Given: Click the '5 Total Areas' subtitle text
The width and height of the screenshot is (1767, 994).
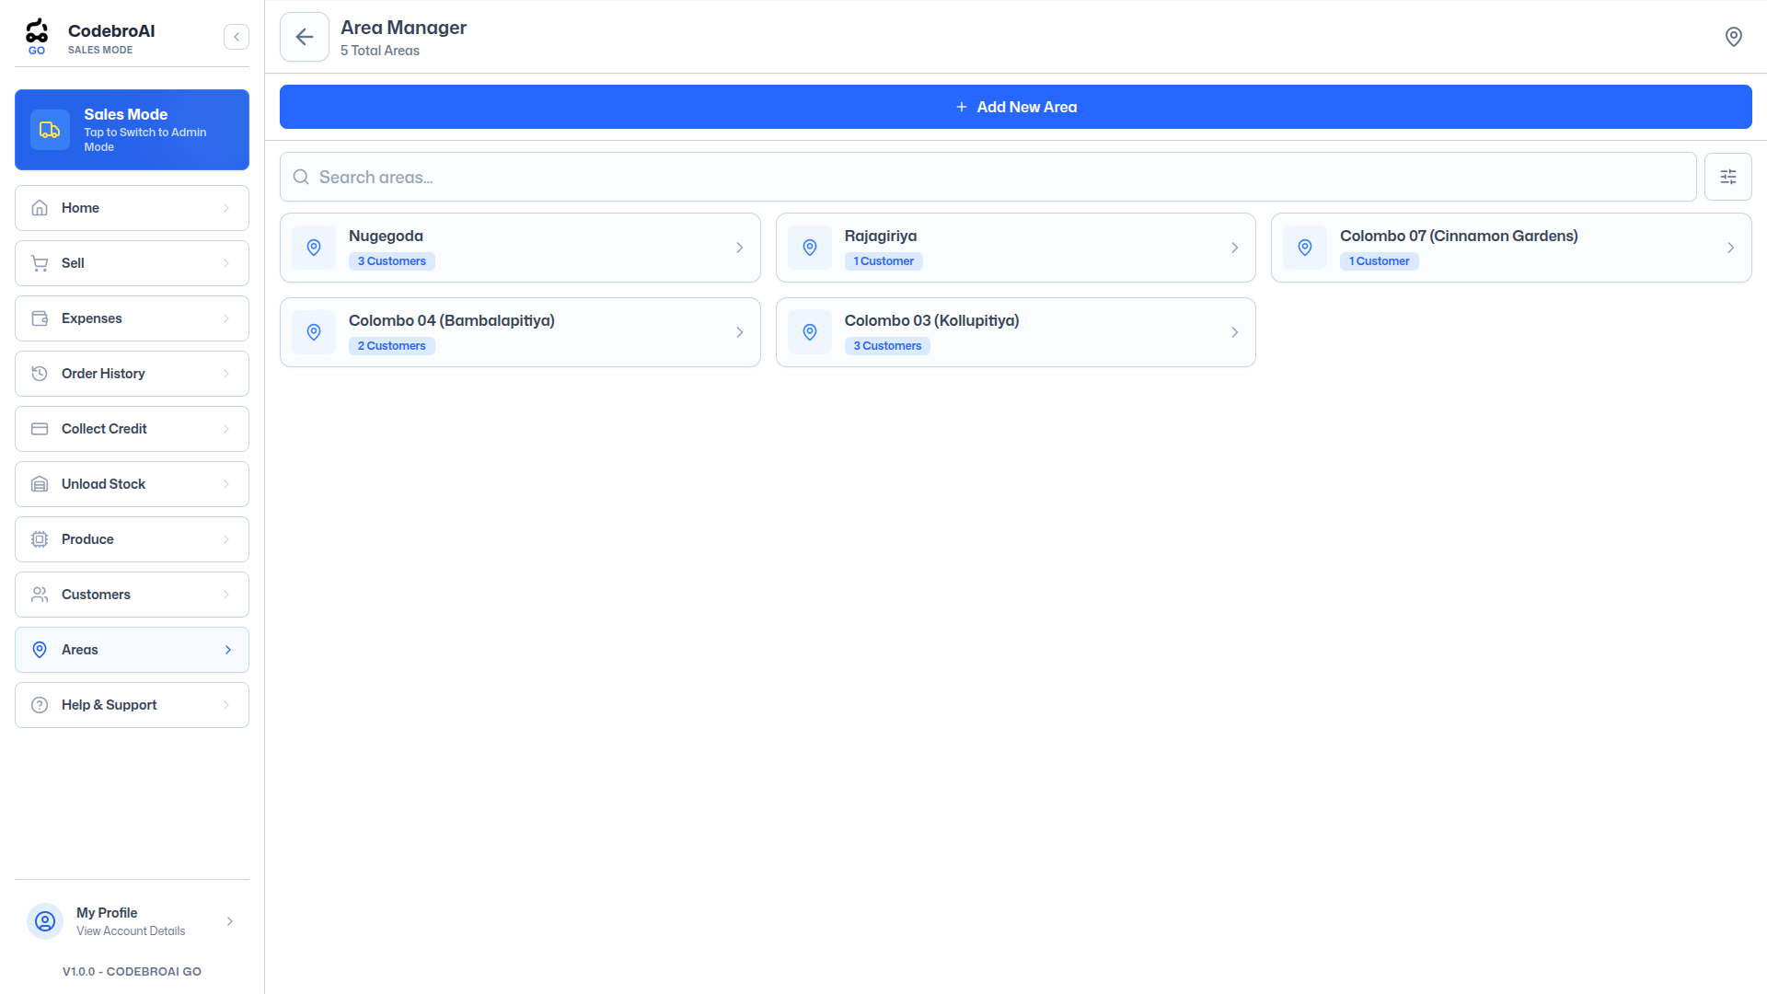Looking at the screenshot, I should tap(380, 51).
